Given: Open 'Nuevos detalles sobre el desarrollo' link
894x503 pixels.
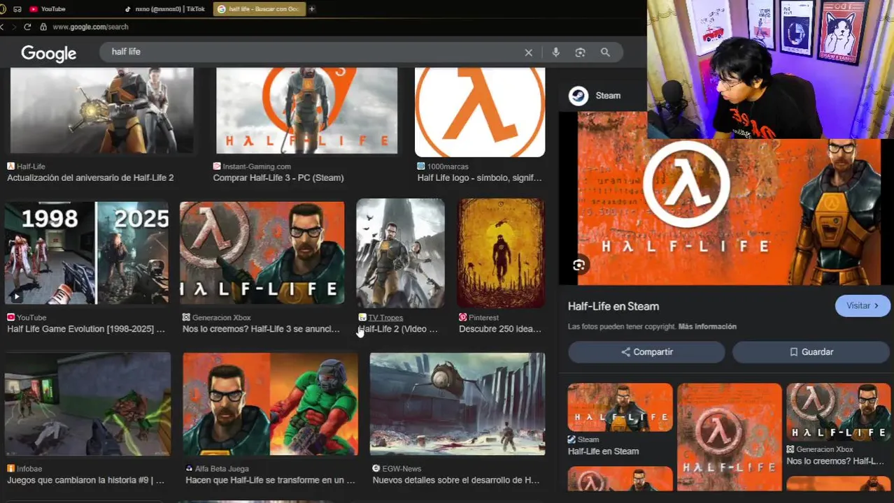Looking at the screenshot, I should click(x=456, y=481).
